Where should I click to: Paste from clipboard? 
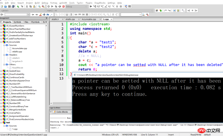click(x=34, y=6)
